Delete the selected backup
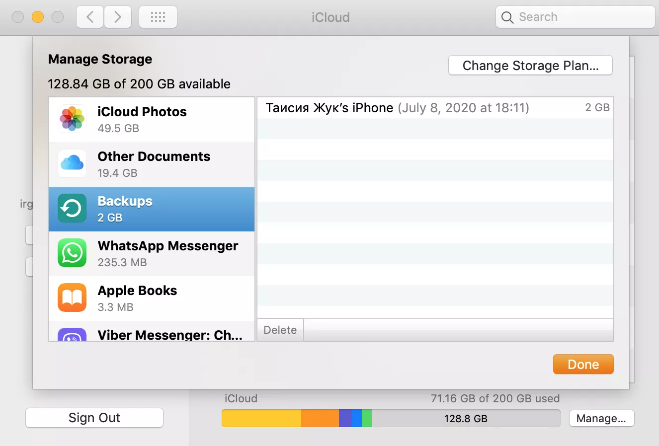The height and width of the screenshot is (446, 659). click(x=280, y=330)
